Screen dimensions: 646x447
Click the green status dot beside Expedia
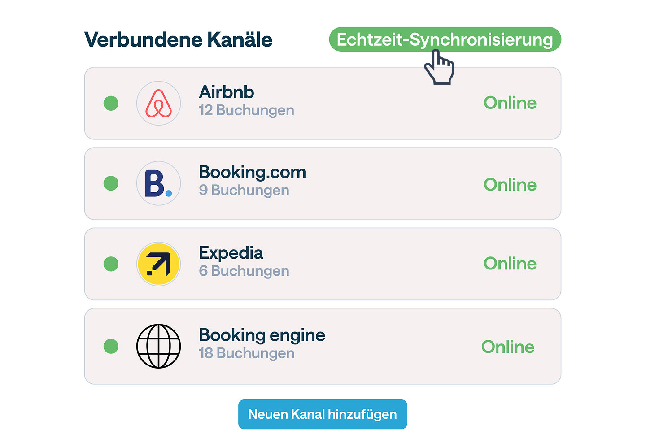point(111,264)
